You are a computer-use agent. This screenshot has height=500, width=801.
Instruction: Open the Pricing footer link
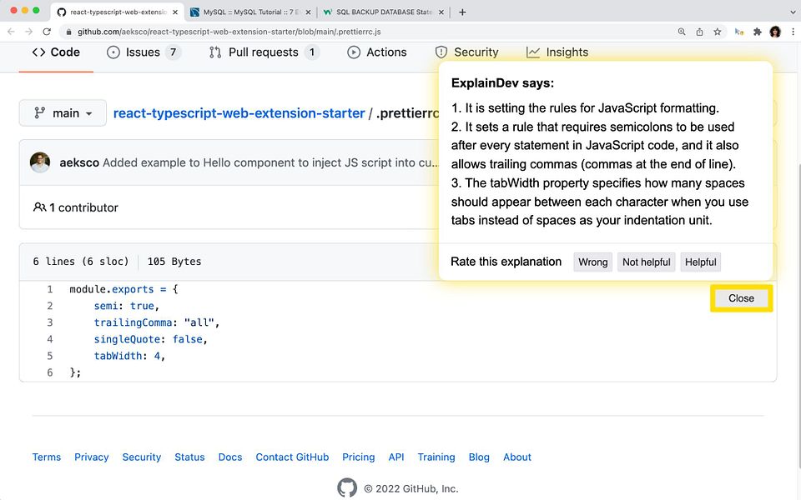click(359, 457)
